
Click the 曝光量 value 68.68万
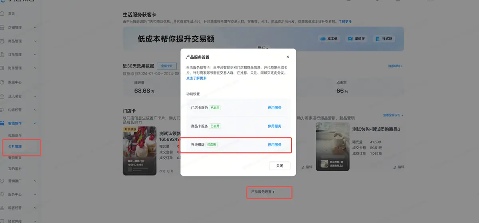pyautogui.click(x=144, y=91)
